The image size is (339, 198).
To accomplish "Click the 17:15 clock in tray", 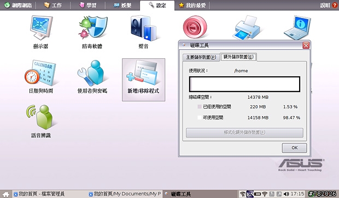I will (297, 194).
